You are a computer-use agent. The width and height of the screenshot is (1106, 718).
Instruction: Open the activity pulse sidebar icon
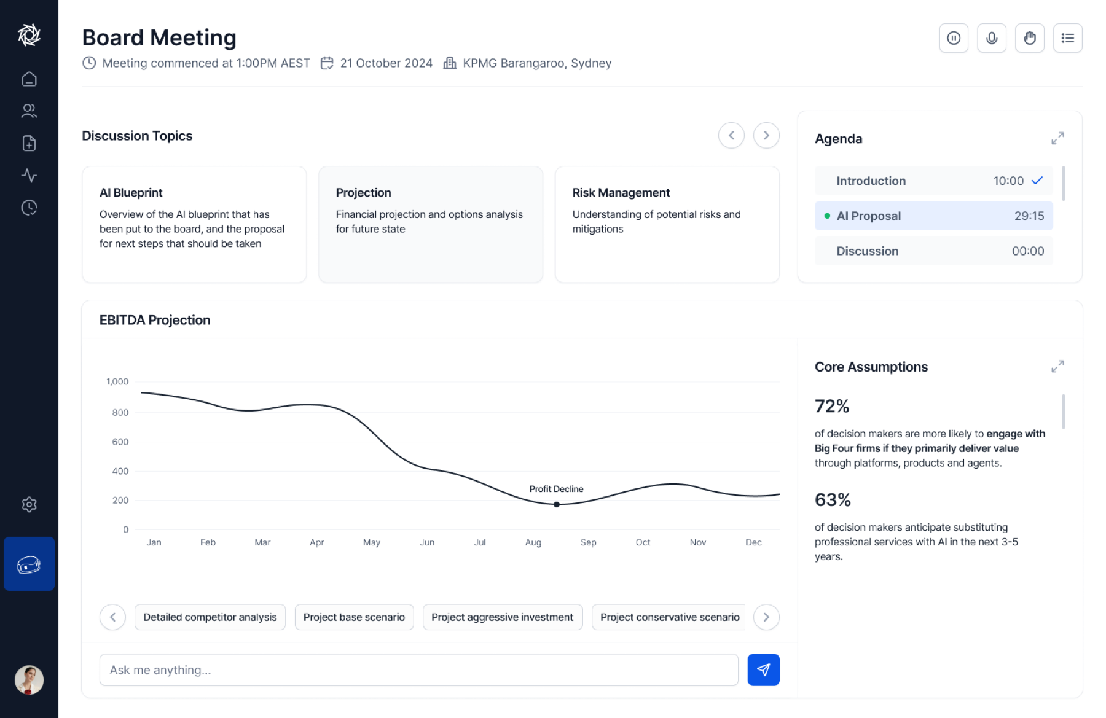coord(29,176)
